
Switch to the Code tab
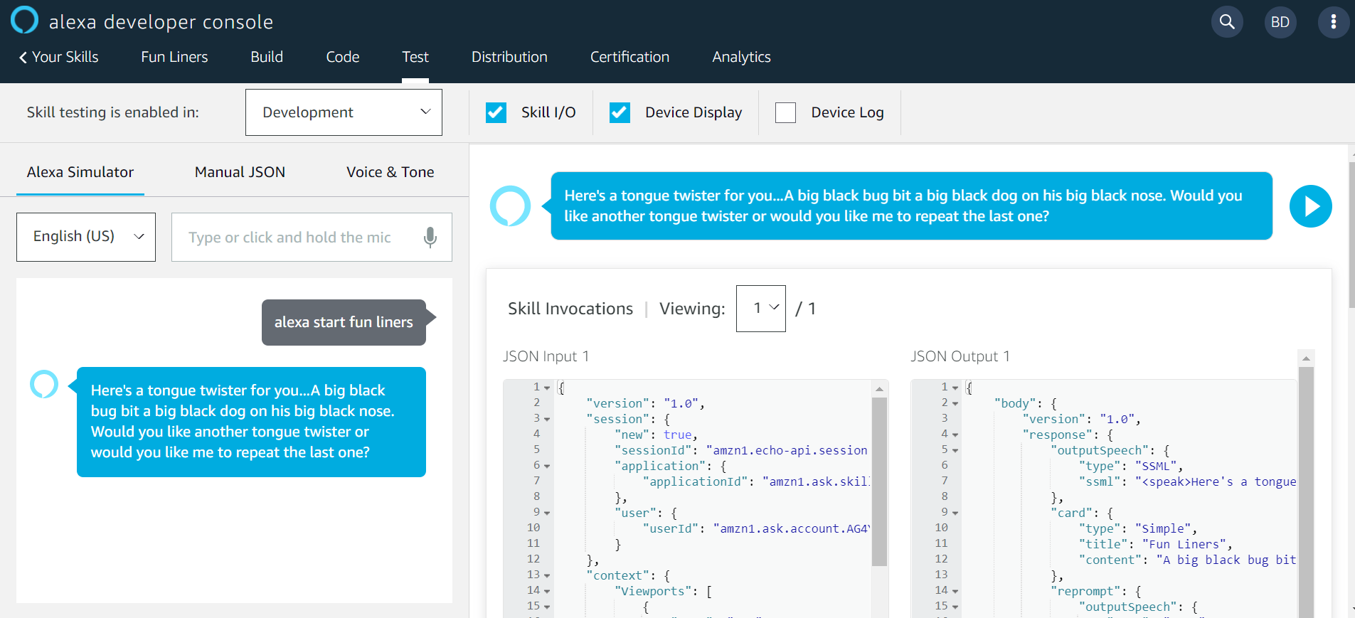pos(343,57)
